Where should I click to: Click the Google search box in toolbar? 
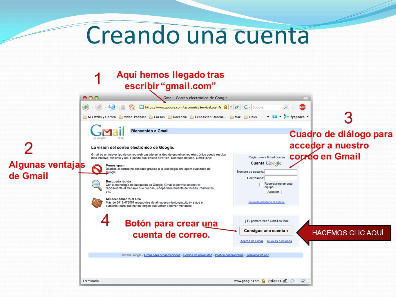click(x=267, y=107)
